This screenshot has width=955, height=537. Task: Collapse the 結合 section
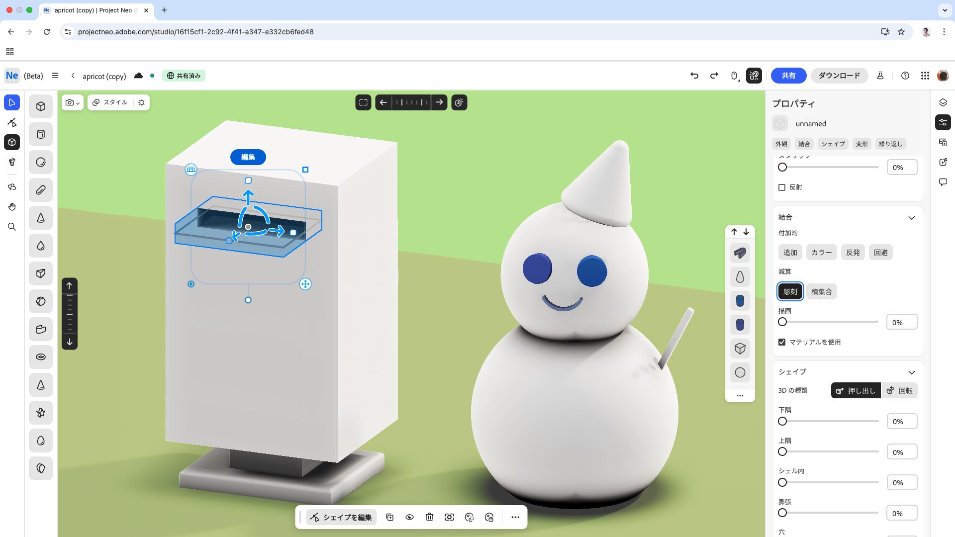pyautogui.click(x=912, y=217)
